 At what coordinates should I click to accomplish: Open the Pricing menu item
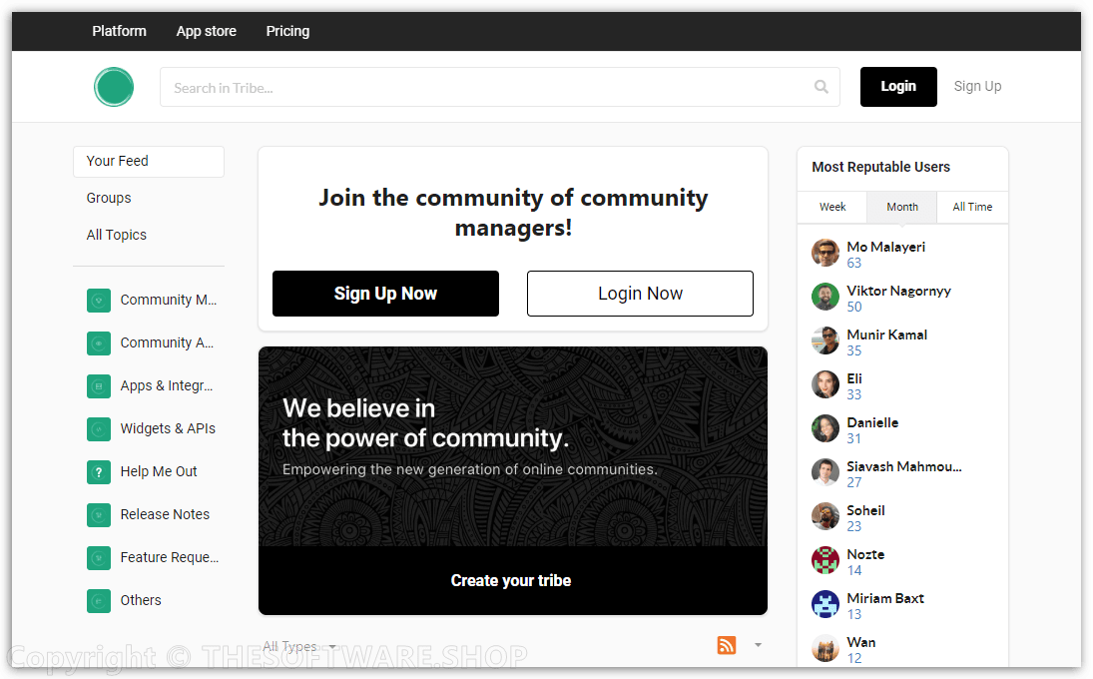pos(287,31)
